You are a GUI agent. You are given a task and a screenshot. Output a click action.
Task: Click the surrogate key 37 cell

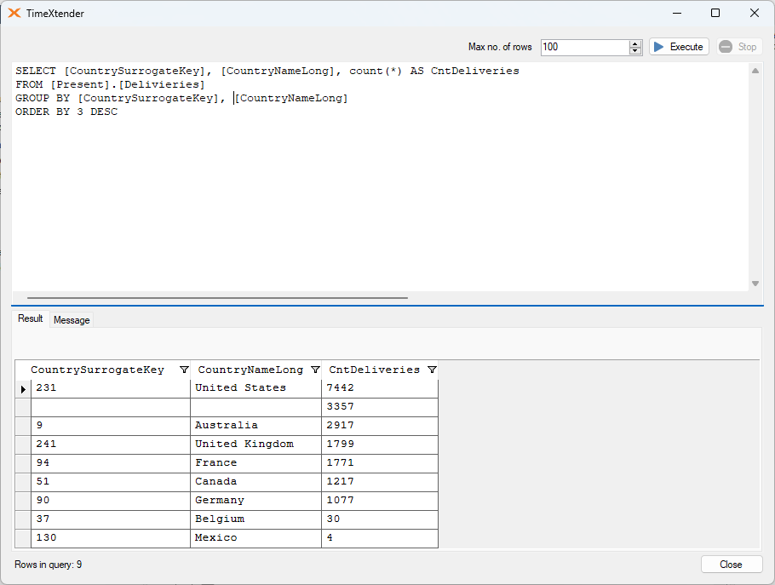coord(111,519)
